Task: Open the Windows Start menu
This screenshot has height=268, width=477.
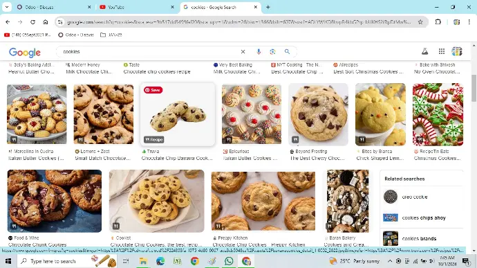Action: click(x=8, y=261)
